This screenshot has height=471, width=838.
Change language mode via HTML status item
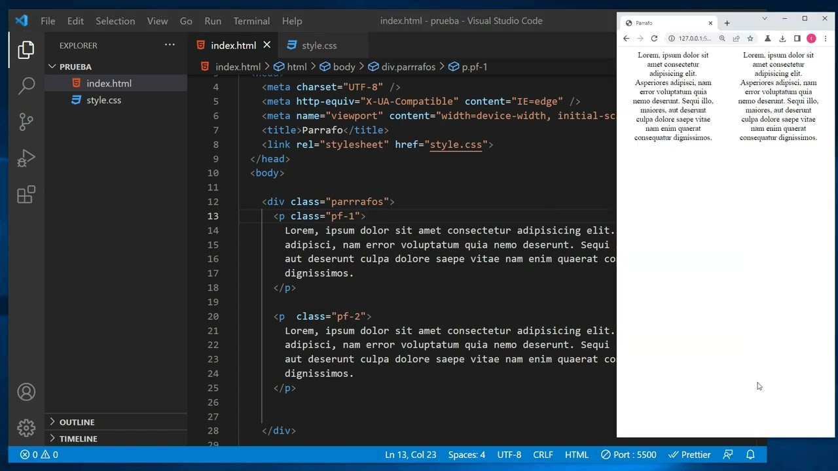577,455
